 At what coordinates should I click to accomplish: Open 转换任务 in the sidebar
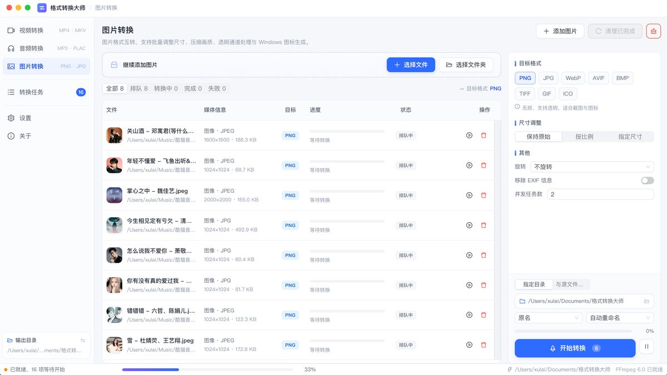47,92
